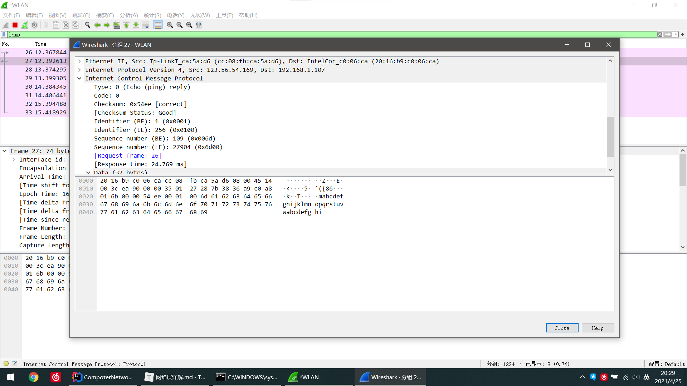Click the expert info circle in status bar
687x386 pixels.
point(6,364)
